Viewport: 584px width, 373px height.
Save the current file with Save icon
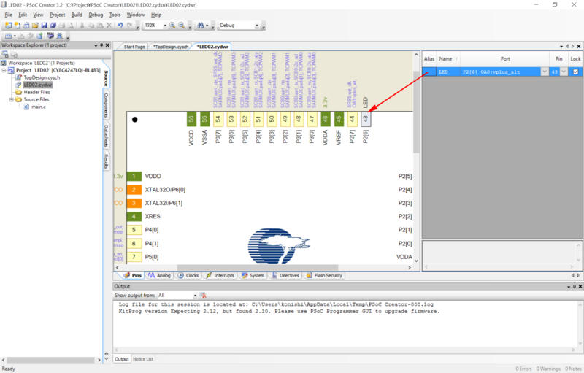pyautogui.click(x=44, y=26)
